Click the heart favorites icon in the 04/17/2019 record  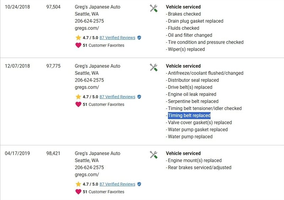tap(78, 191)
